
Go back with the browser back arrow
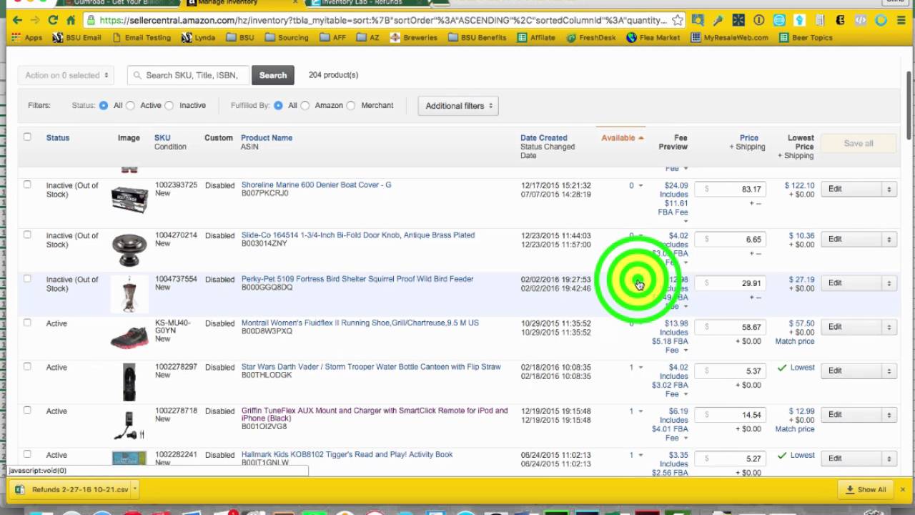17,20
